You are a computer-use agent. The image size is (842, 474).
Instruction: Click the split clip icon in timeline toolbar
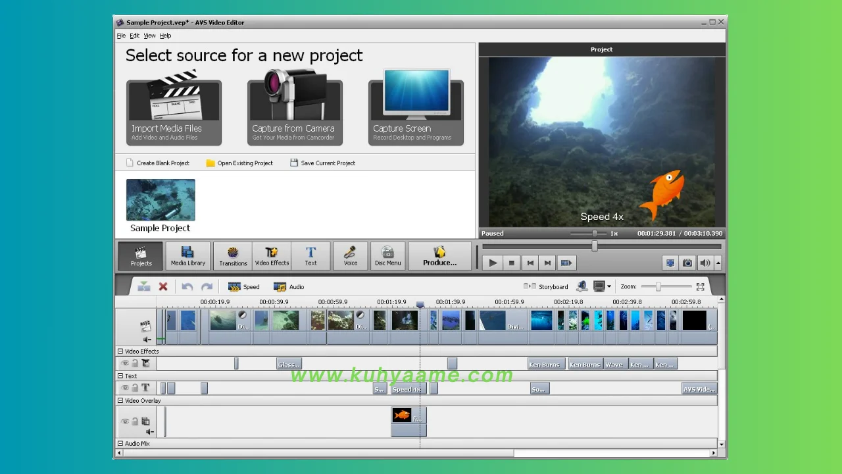click(x=143, y=286)
